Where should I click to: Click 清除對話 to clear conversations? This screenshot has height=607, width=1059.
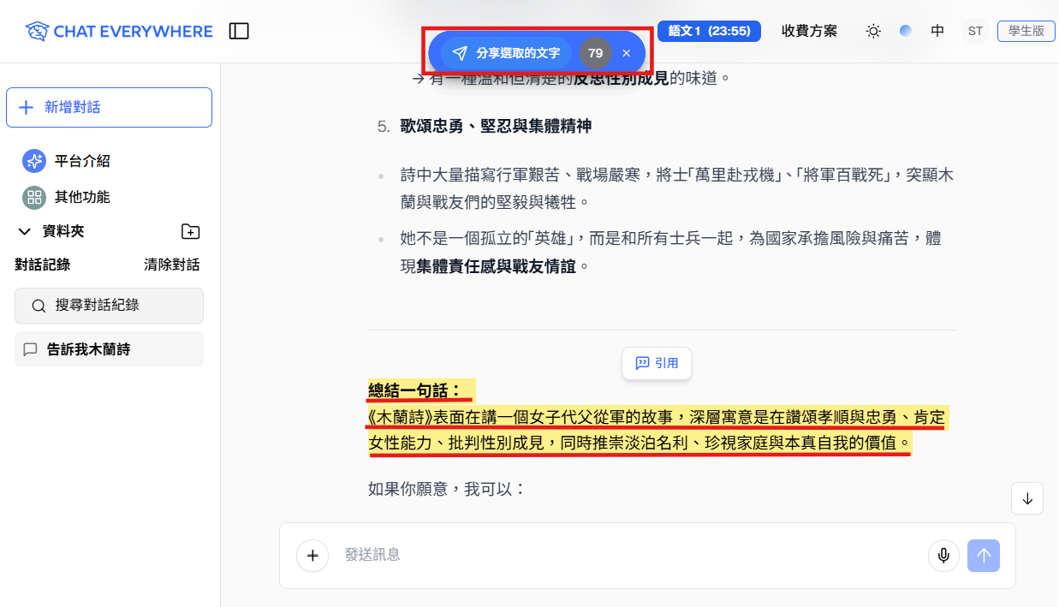point(172,265)
